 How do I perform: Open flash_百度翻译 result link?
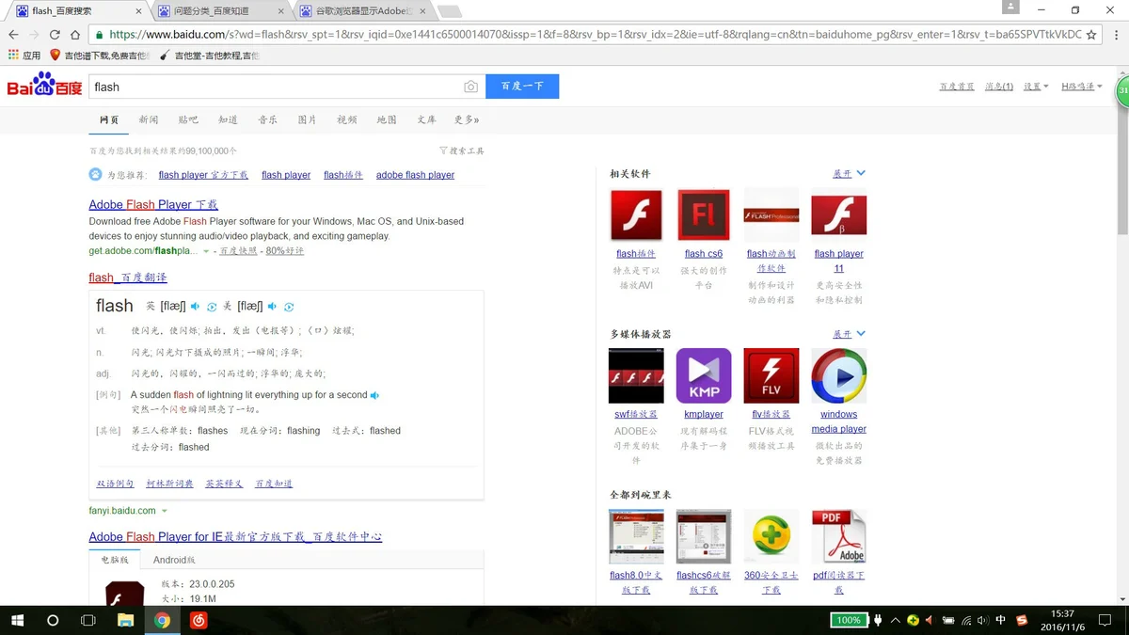click(x=128, y=278)
